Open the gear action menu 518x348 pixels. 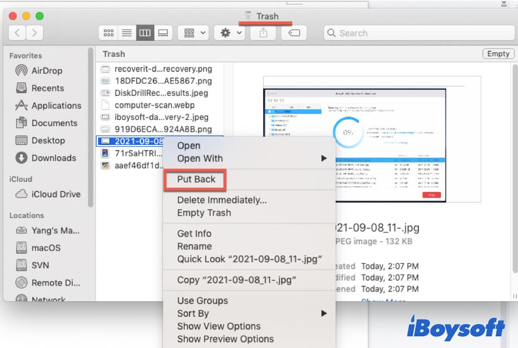coord(230,33)
